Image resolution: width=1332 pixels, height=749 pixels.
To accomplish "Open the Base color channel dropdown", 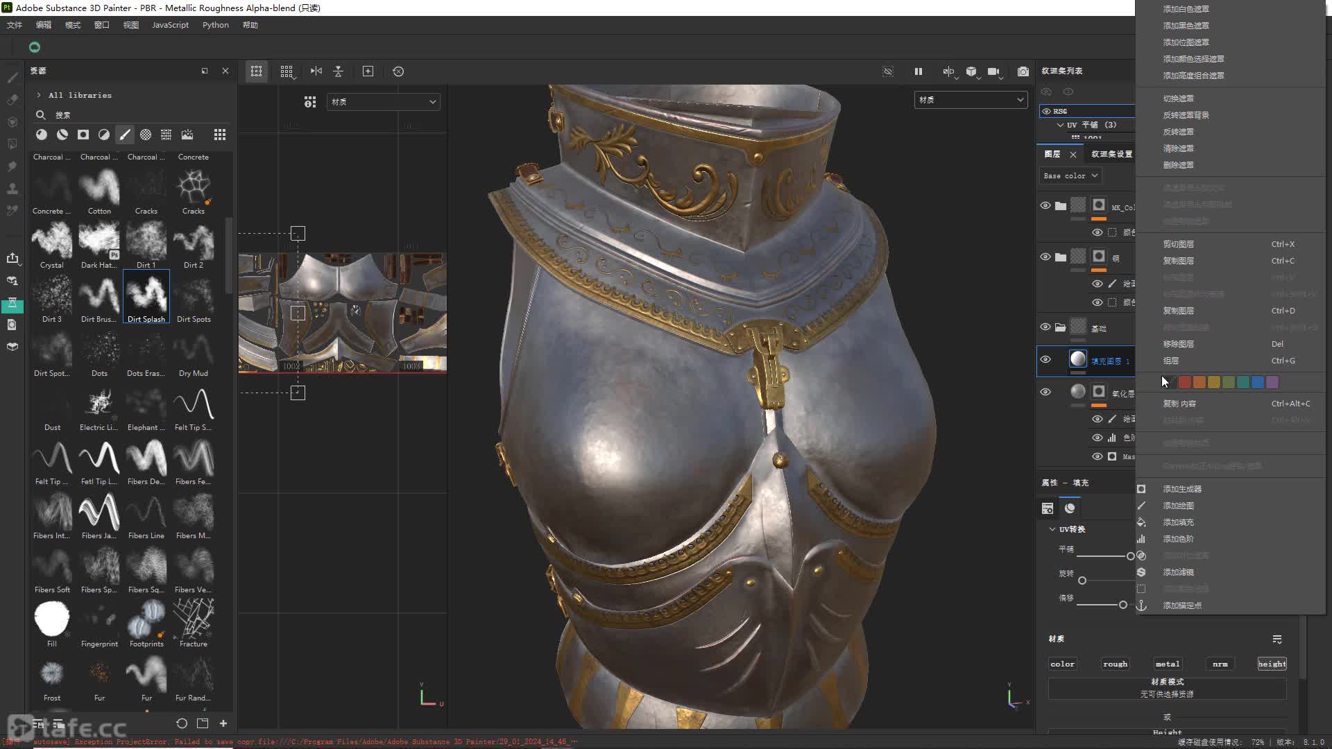I will pos(1070,176).
